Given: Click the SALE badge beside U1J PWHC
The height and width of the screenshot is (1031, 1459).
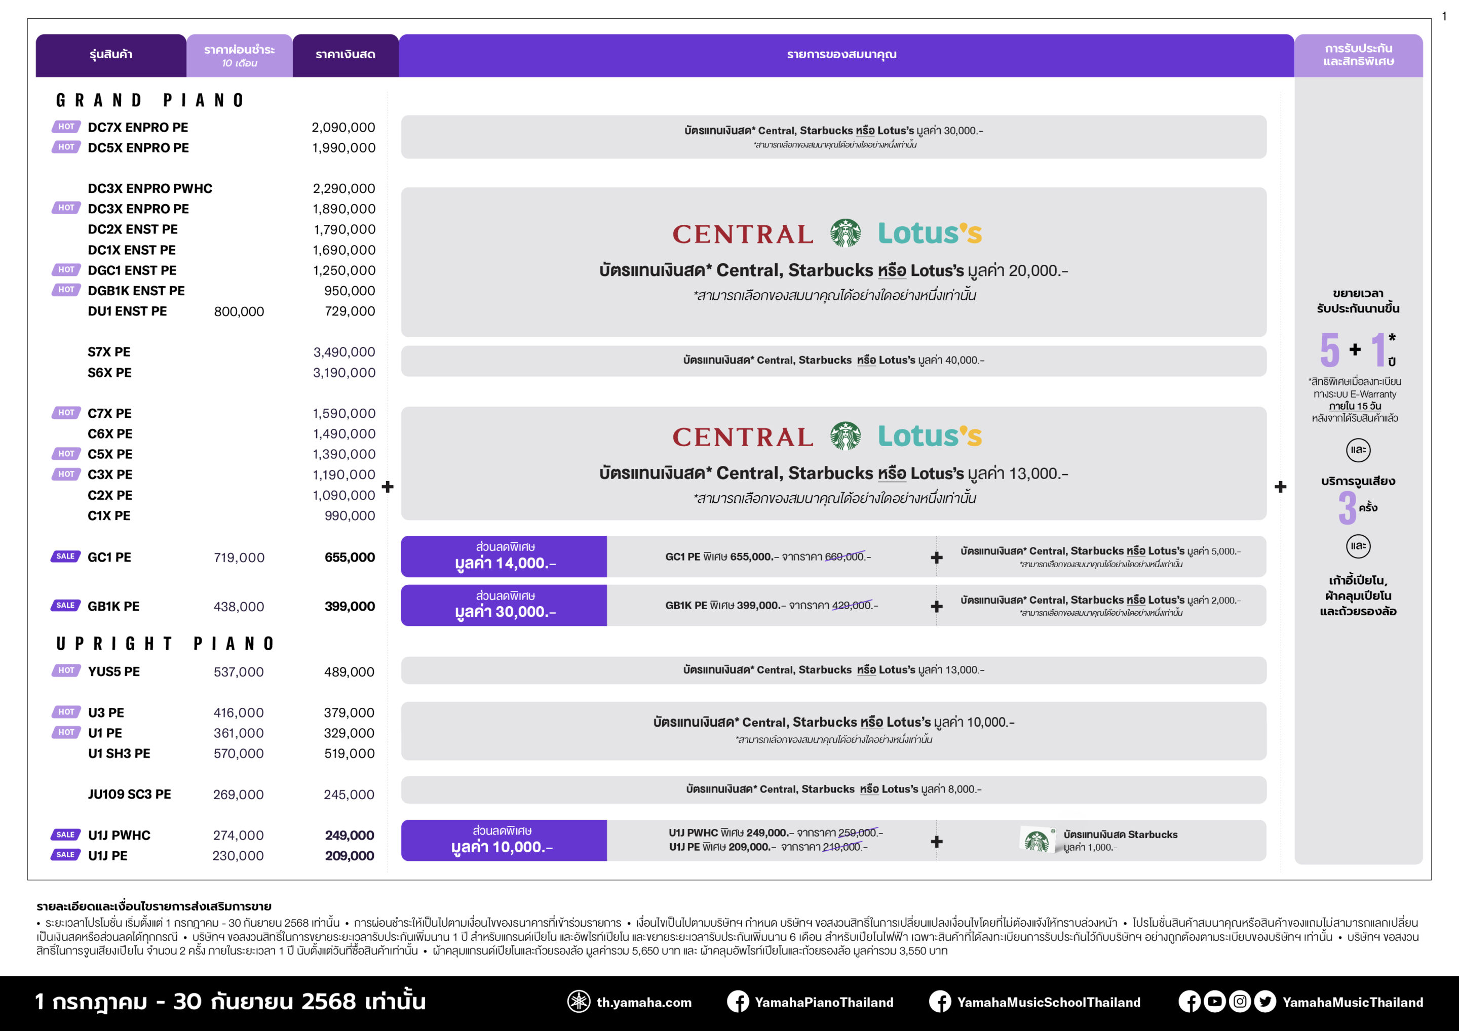Looking at the screenshot, I should pos(65,835).
